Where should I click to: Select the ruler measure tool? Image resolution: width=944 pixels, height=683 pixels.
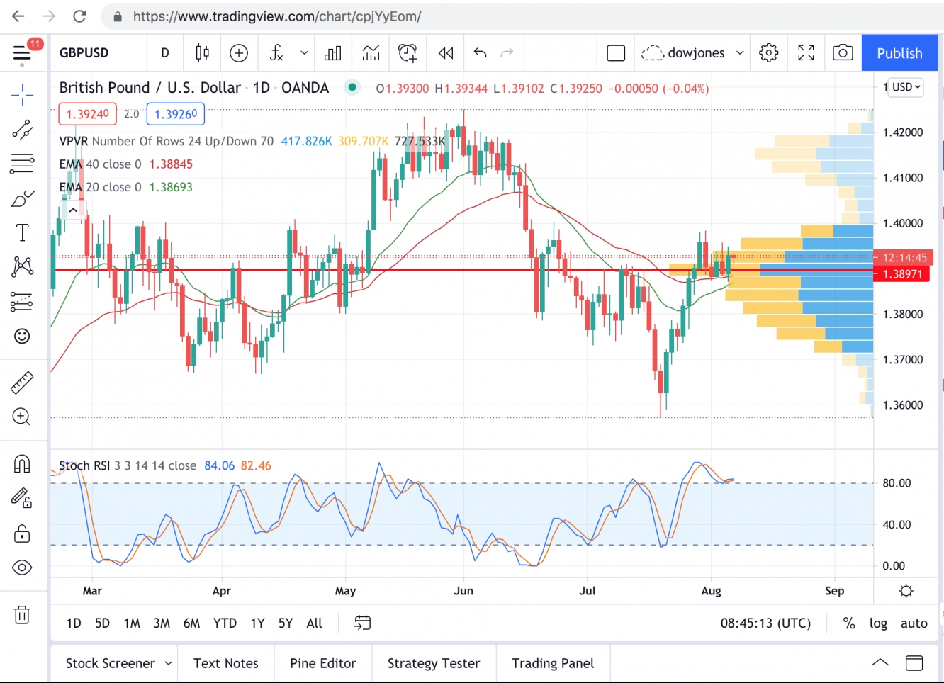point(22,383)
